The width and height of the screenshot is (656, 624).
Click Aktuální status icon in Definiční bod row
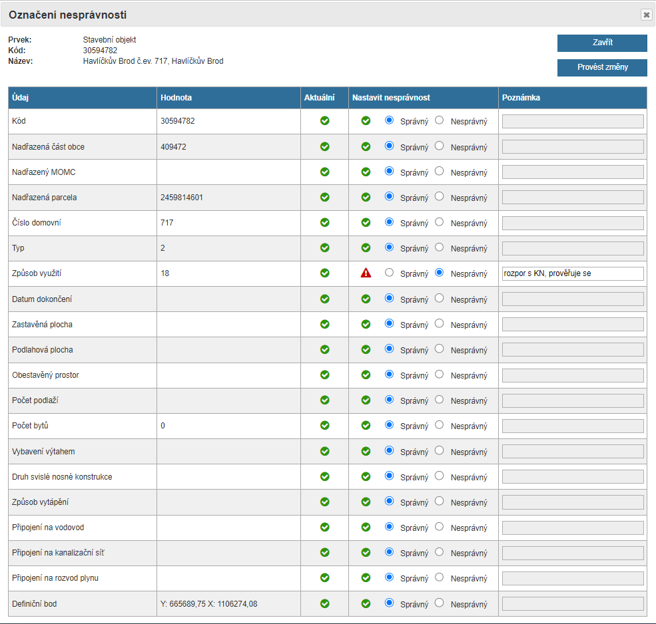point(325,603)
